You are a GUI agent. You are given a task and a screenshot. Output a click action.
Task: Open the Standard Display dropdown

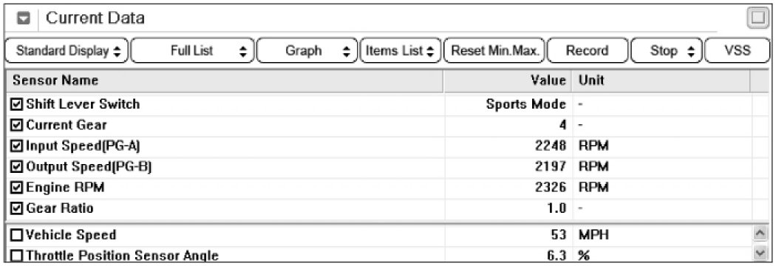point(67,50)
